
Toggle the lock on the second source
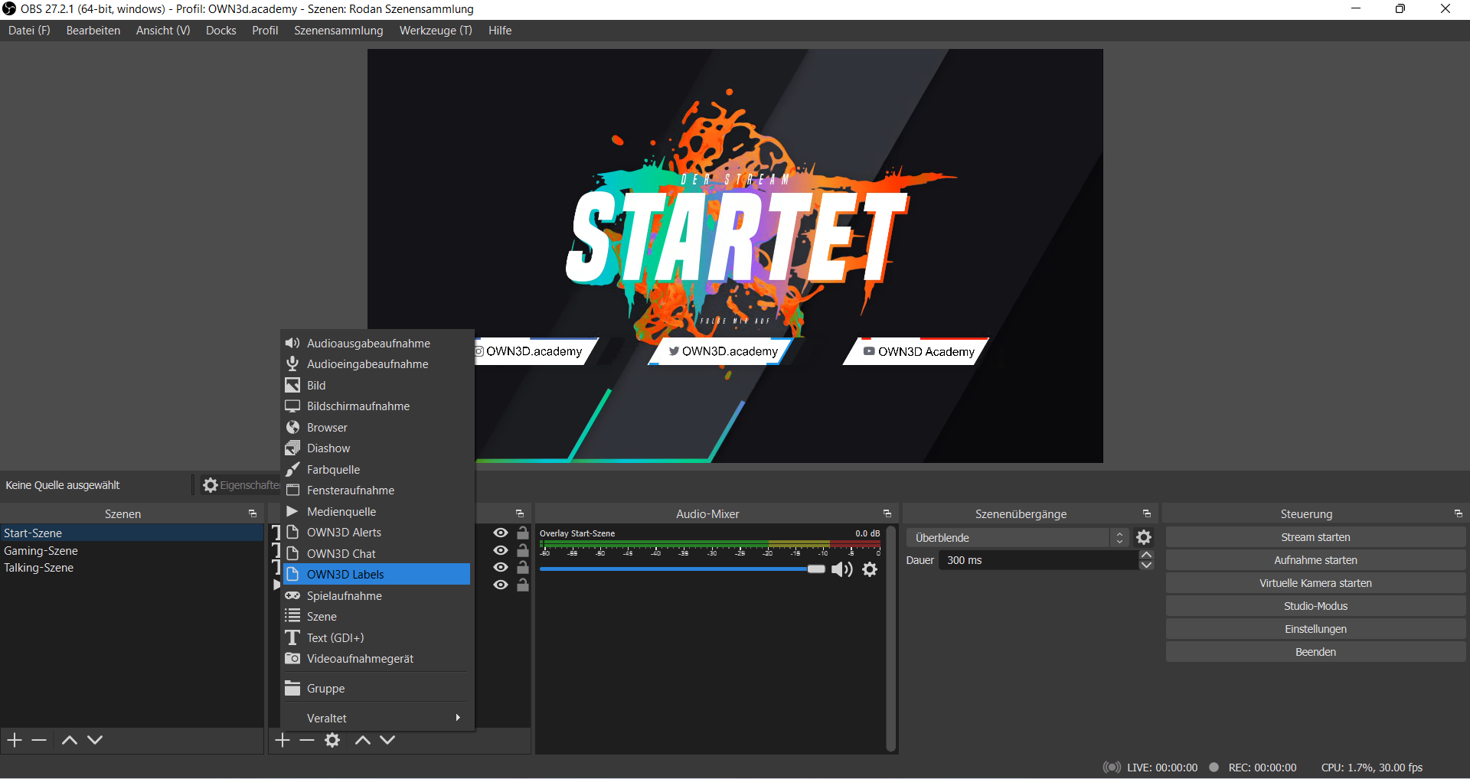(523, 550)
